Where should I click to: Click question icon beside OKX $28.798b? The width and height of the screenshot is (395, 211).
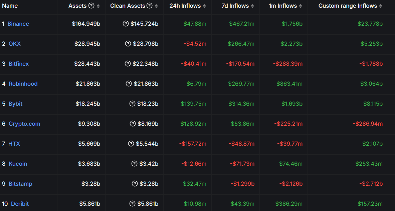[128, 44]
